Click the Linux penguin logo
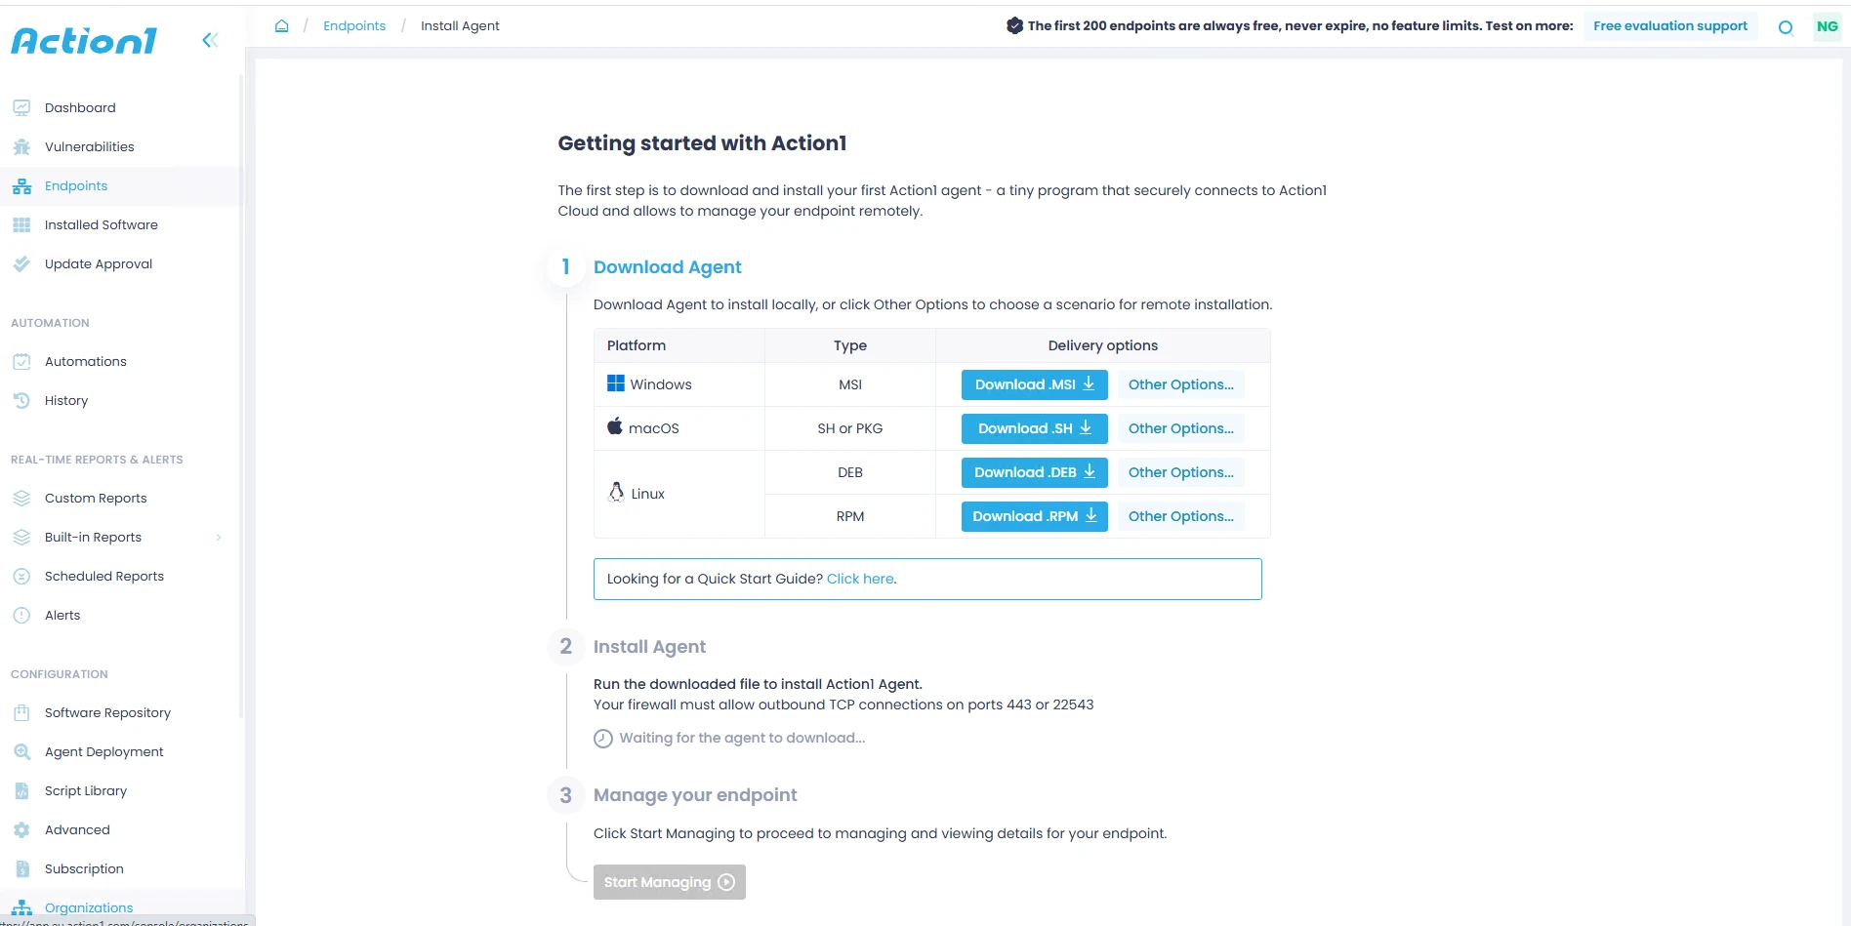The width and height of the screenshot is (1851, 926). click(x=616, y=492)
